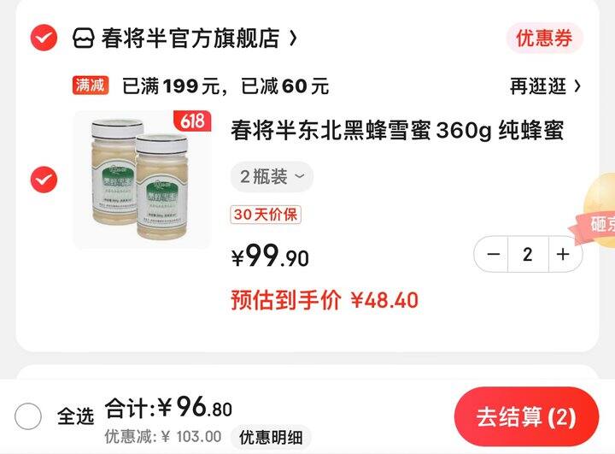
Task: Tap the 618 promotion badge on product image
Action: click(192, 121)
